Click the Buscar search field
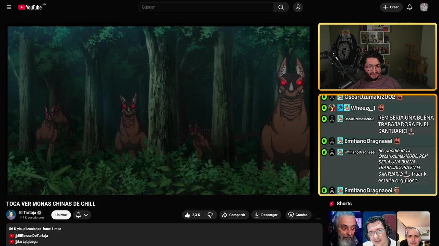The height and width of the screenshot is (246, 439). click(x=205, y=7)
